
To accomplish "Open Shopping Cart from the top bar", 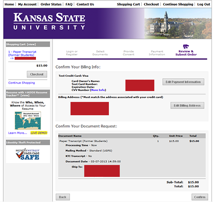I will (x=128, y=4).
